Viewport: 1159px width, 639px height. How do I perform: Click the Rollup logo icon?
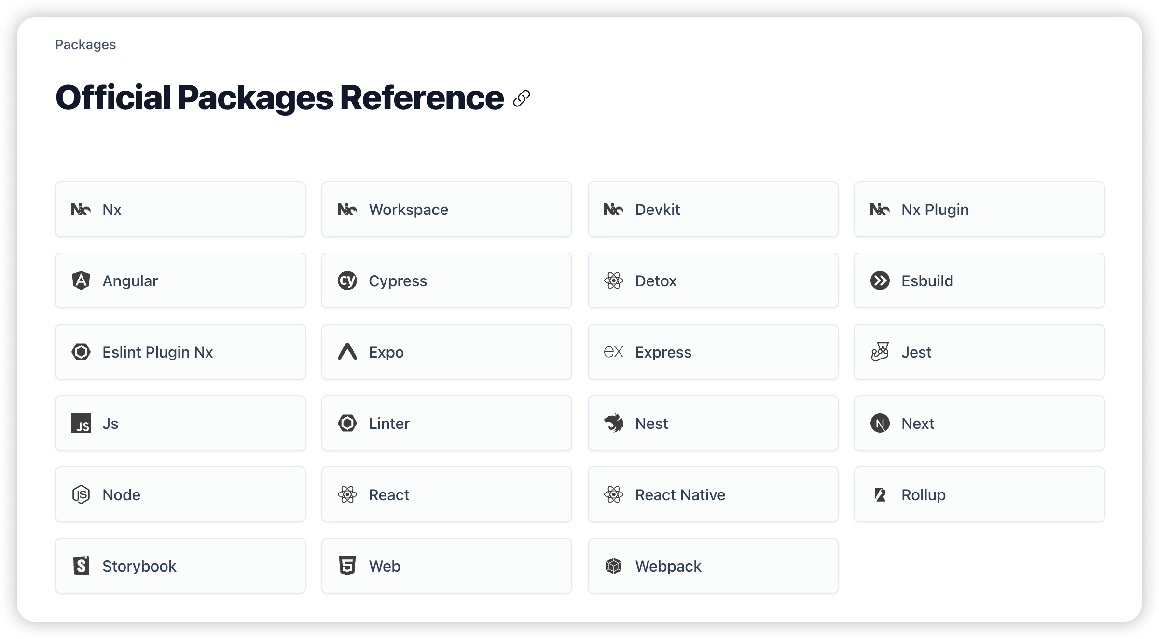[x=880, y=494]
